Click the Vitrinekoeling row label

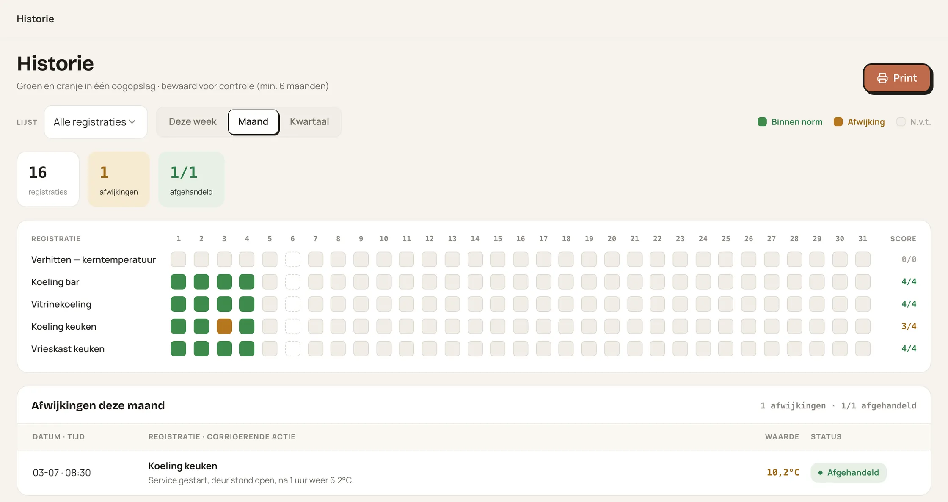click(61, 304)
